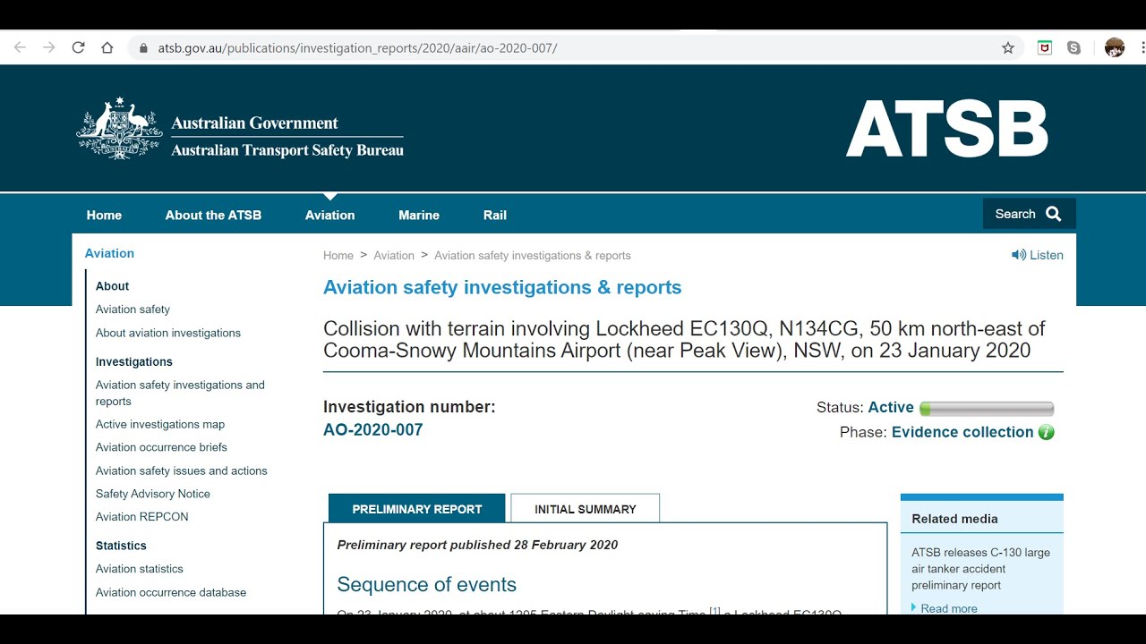Open Active investigations map link
Screen dimensions: 1146x644
[160, 424]
